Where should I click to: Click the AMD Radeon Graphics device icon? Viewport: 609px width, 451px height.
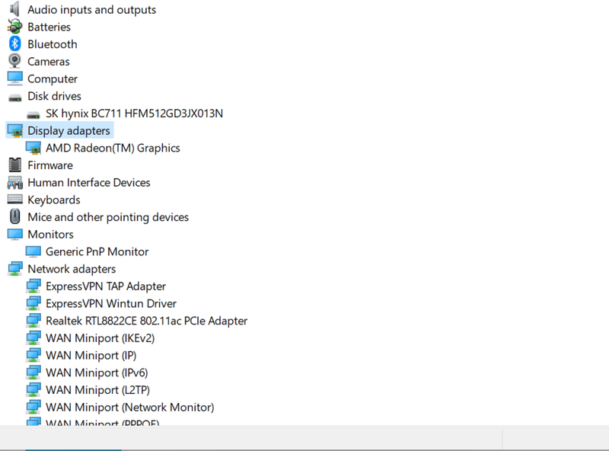tap(33, 148)
